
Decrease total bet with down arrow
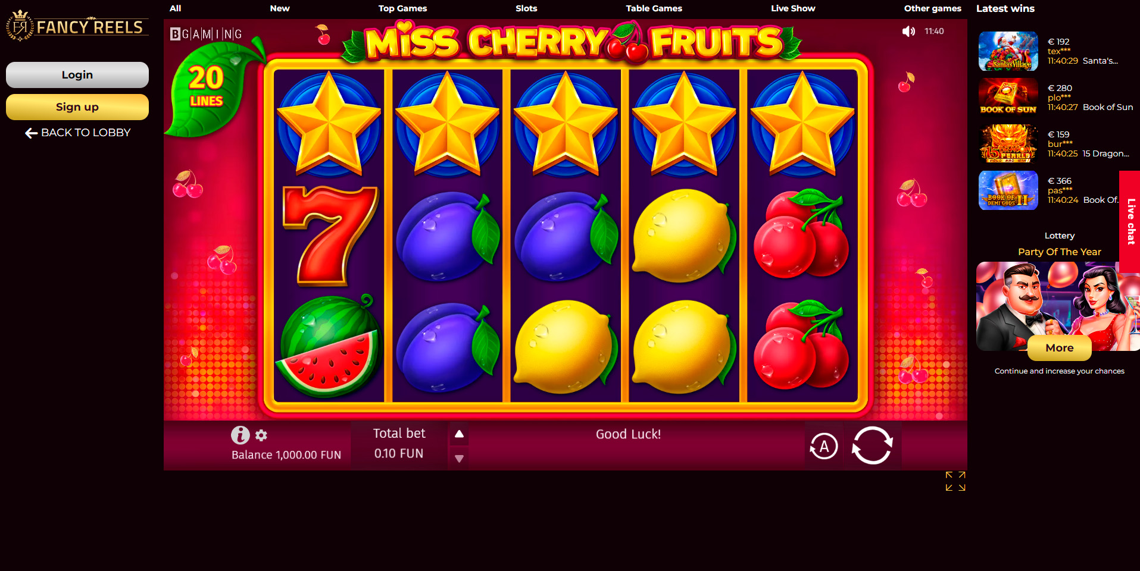point(459,459)
